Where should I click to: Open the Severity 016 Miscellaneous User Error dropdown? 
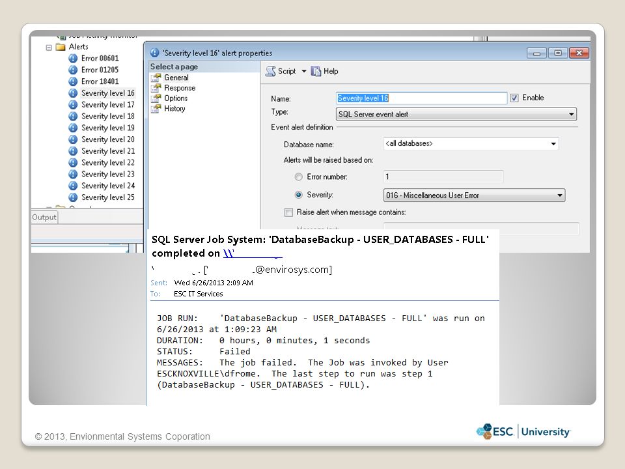click(x=475, y=195)
